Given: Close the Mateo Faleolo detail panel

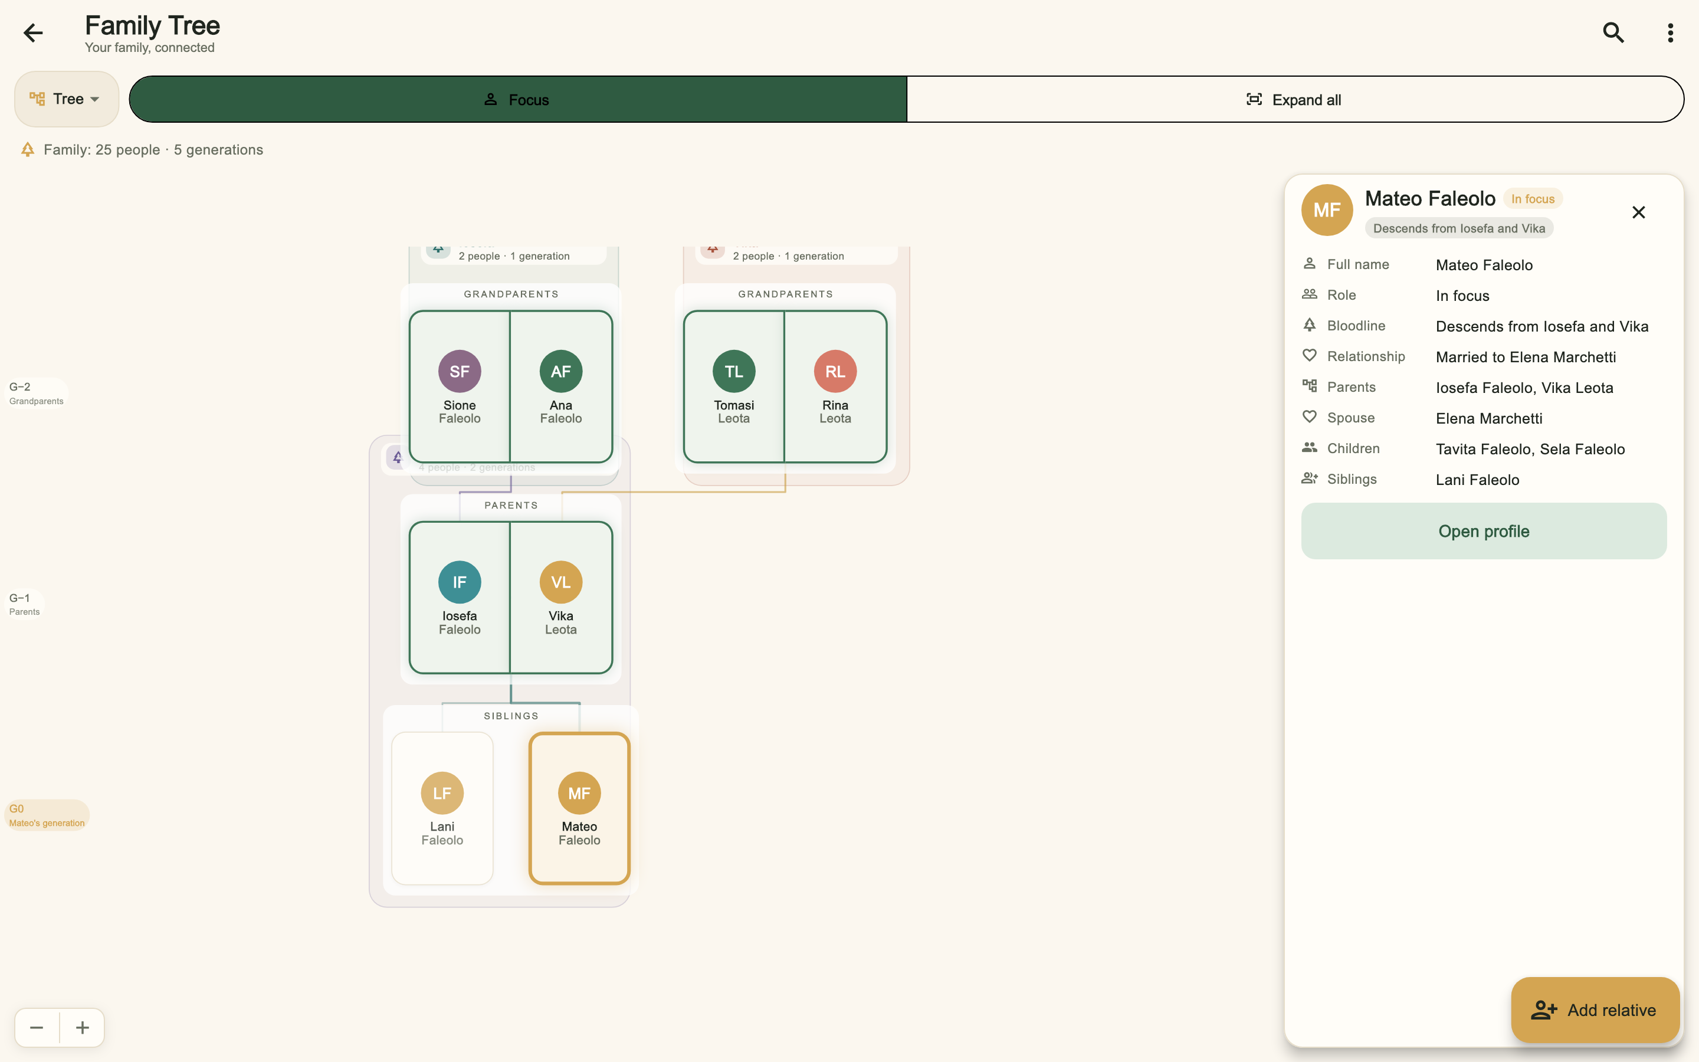Looking at the screenshot, I should (x=1639, y=212).
